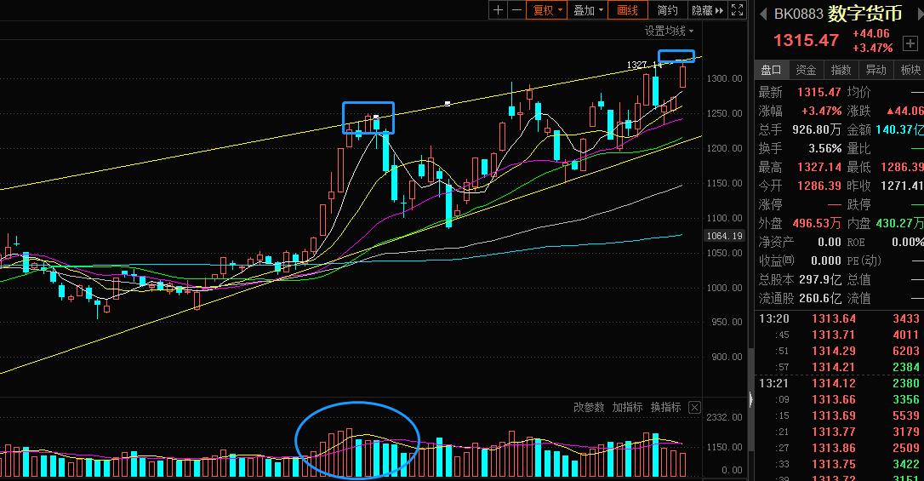Viewport: 924px width, 481px height.
Task: Close the volume indicator panel
Action: (x=695, y=407)
